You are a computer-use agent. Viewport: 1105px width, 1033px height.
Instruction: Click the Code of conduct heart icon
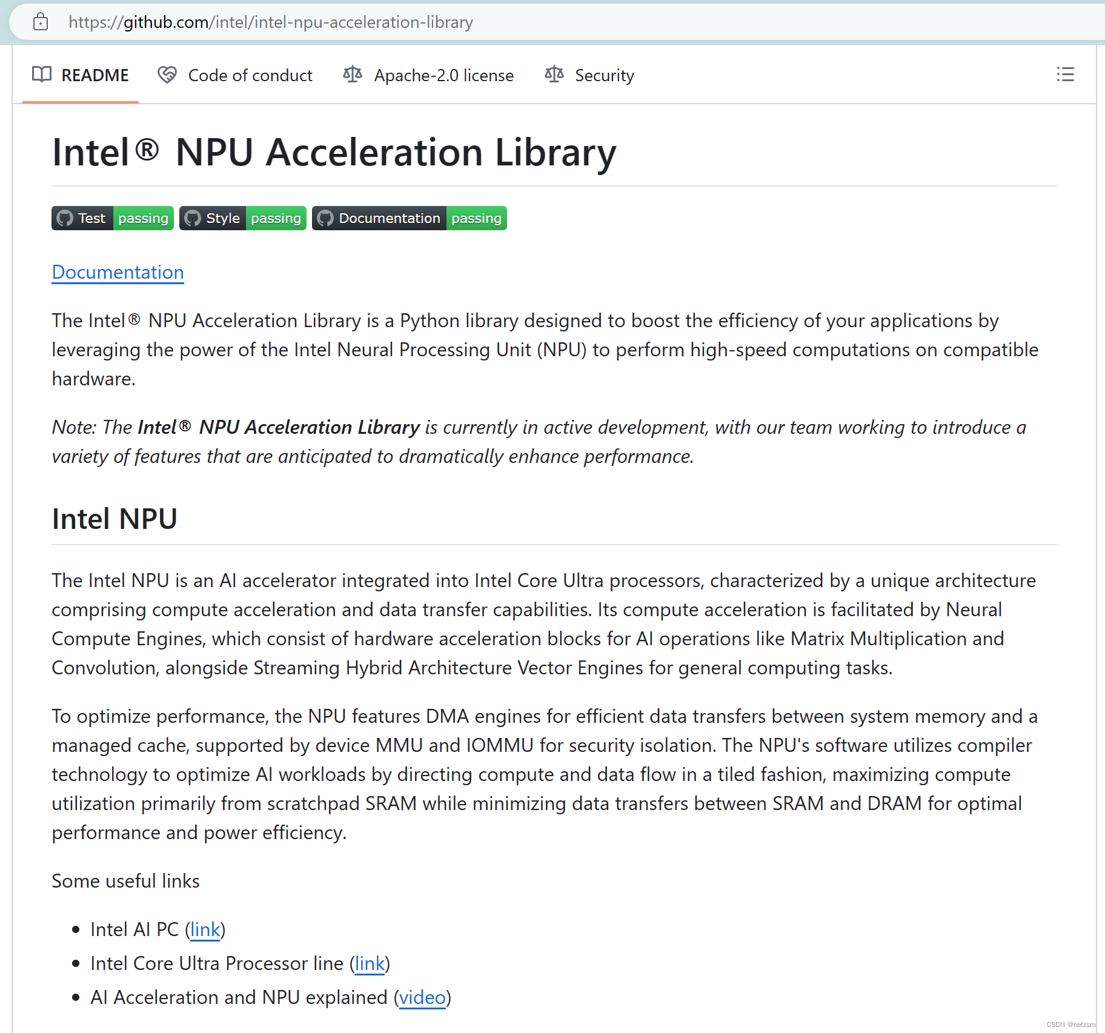point(167,74)
